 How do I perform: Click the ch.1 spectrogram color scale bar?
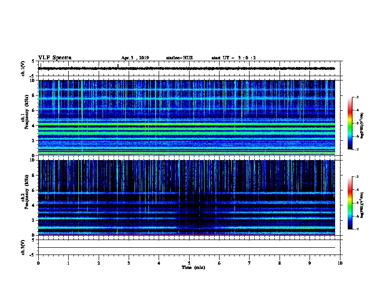click(350, 123)
